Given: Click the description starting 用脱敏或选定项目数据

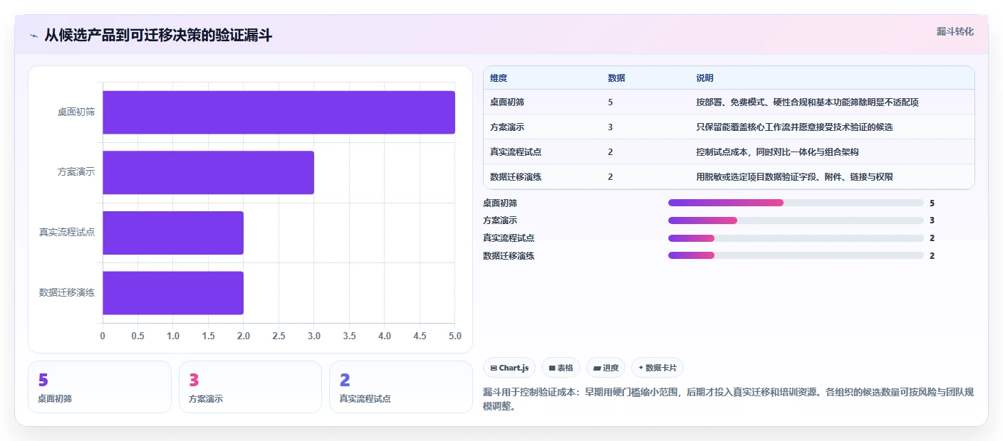Looking at the screenshot, I should point(794,177).
